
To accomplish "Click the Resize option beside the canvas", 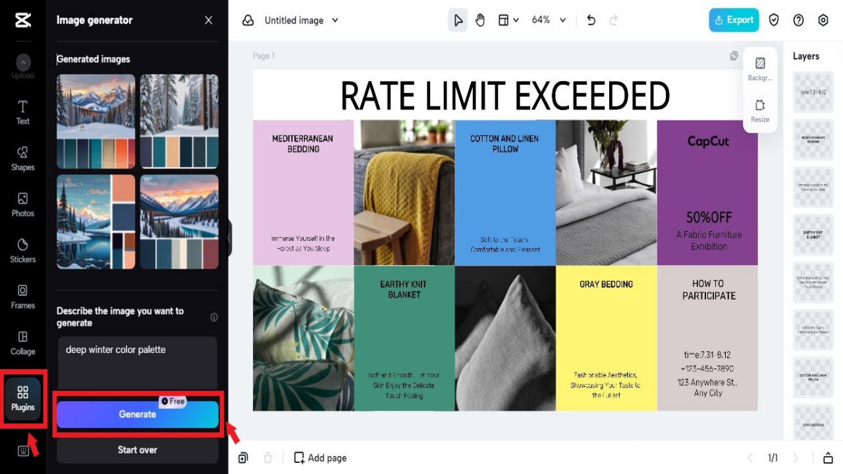I will [760, 111].
